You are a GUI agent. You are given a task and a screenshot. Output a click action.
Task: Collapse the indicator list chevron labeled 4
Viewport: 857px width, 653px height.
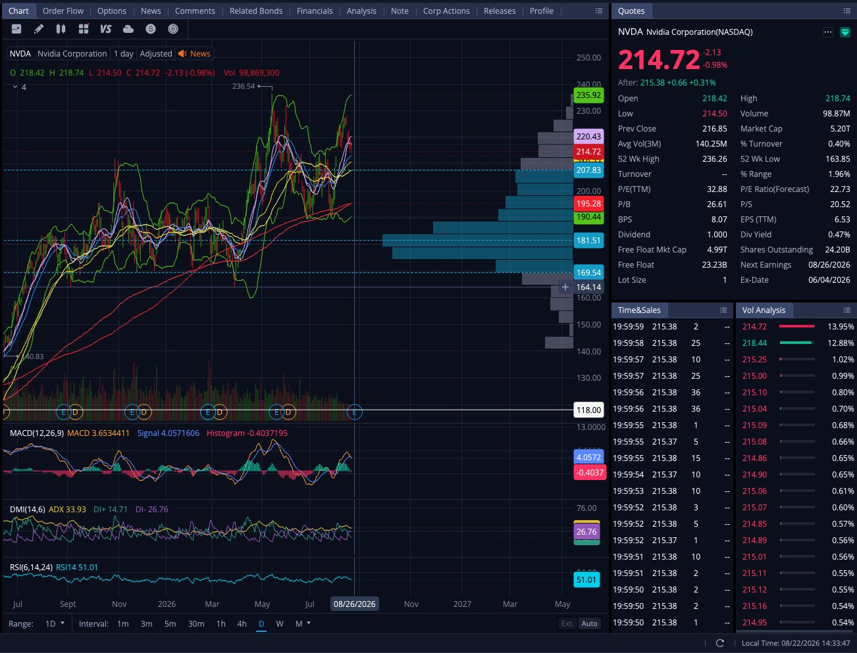click(x=15, y=87)
